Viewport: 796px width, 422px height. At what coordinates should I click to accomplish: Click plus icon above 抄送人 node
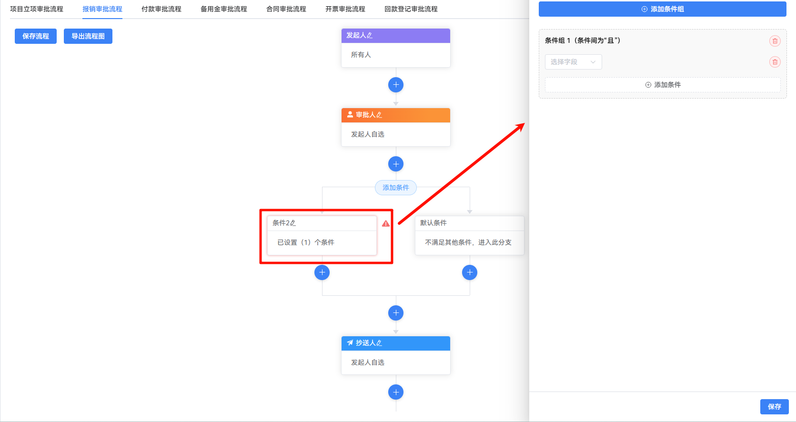tap(396, 313)
